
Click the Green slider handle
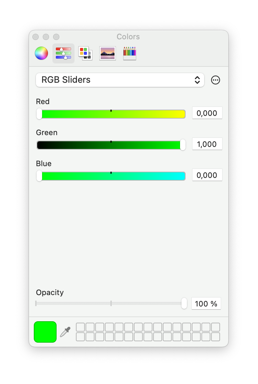pos(183,145)
